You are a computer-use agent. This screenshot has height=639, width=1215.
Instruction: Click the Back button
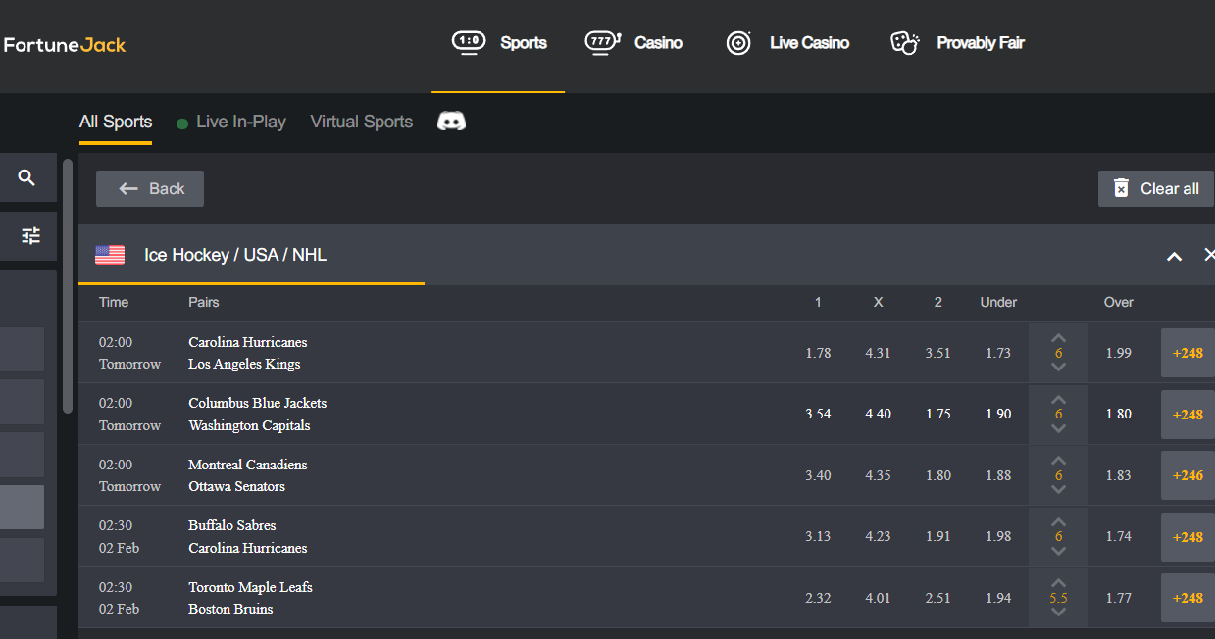150,188
